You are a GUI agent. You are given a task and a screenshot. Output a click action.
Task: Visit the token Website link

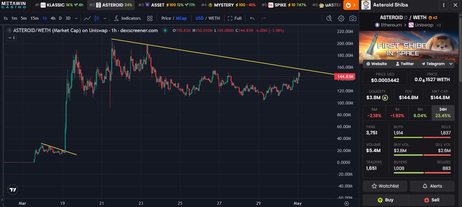377,64
